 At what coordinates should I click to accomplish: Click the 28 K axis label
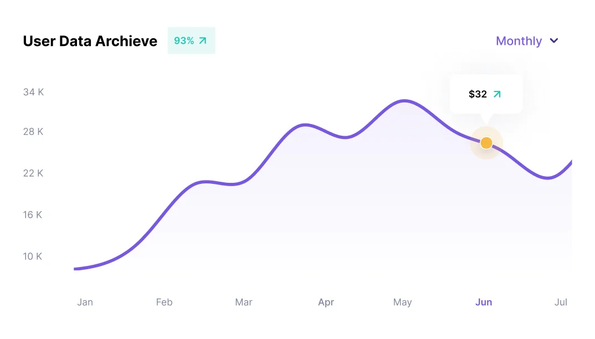click(x=33, y=132)
